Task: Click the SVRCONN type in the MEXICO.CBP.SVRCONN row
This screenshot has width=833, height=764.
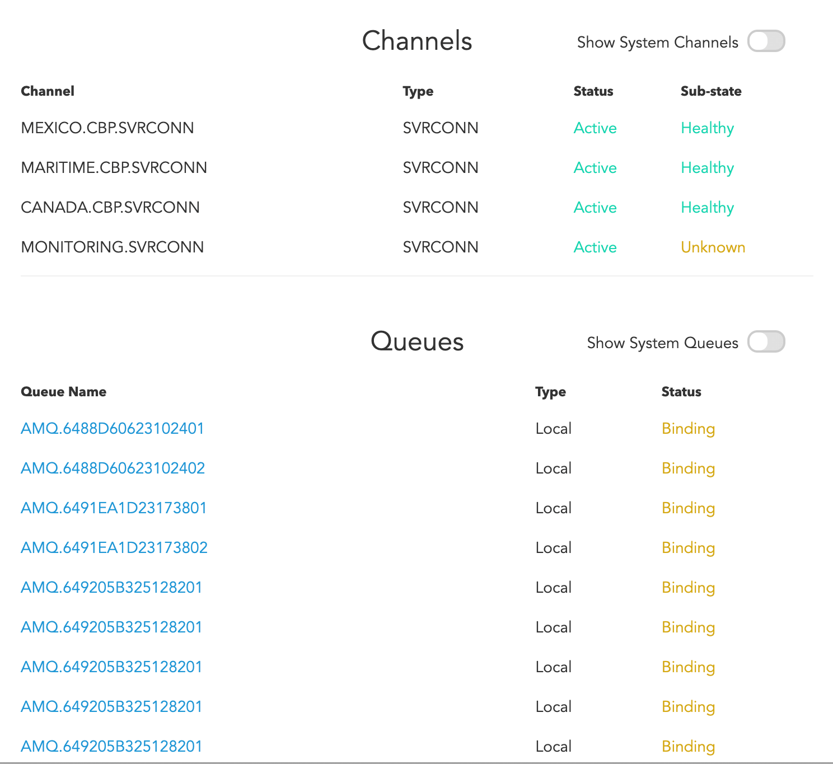Action: click(x=441, y=128)
